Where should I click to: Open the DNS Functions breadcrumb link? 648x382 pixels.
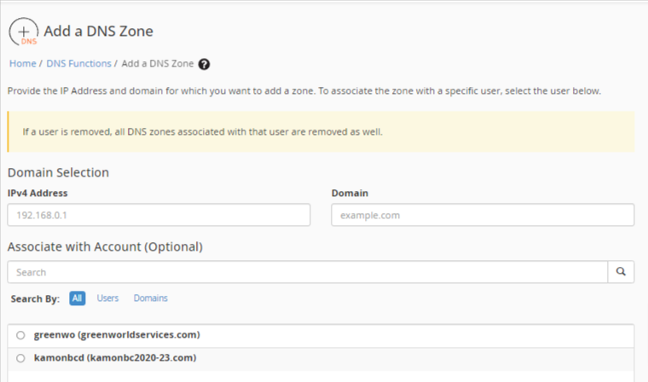point(78,64)
